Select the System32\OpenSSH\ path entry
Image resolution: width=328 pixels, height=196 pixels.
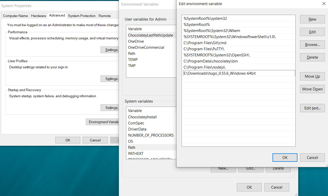pos(239,55)
